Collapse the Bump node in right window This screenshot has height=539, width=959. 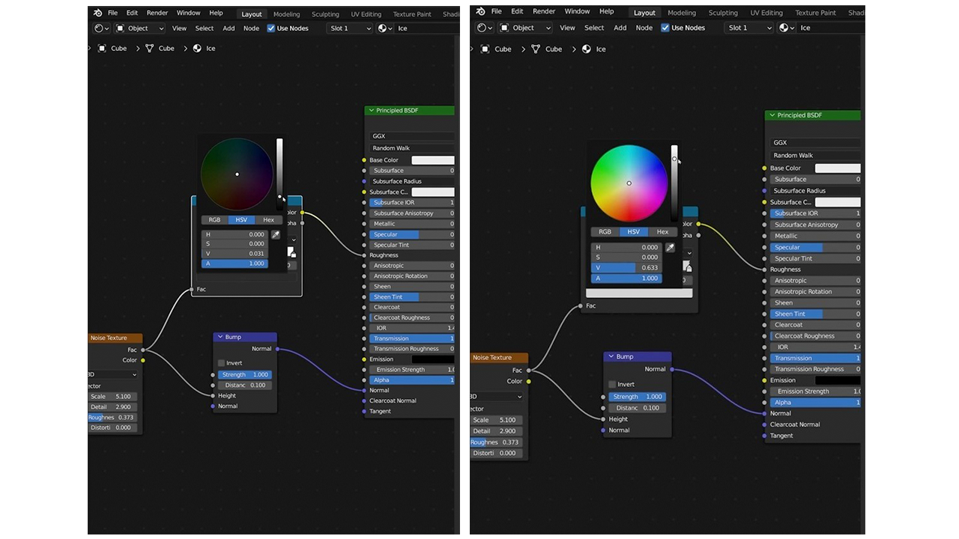[611, 357]
